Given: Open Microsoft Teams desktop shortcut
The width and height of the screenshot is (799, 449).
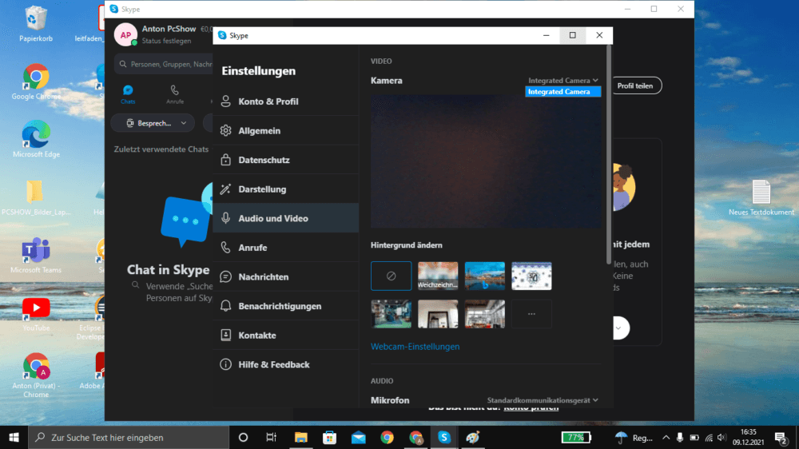Looking at the screenshot, I should (36, 256).
